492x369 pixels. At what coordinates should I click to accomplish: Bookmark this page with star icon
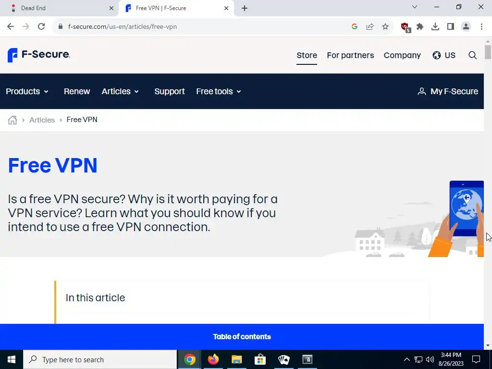click(385, 27)
